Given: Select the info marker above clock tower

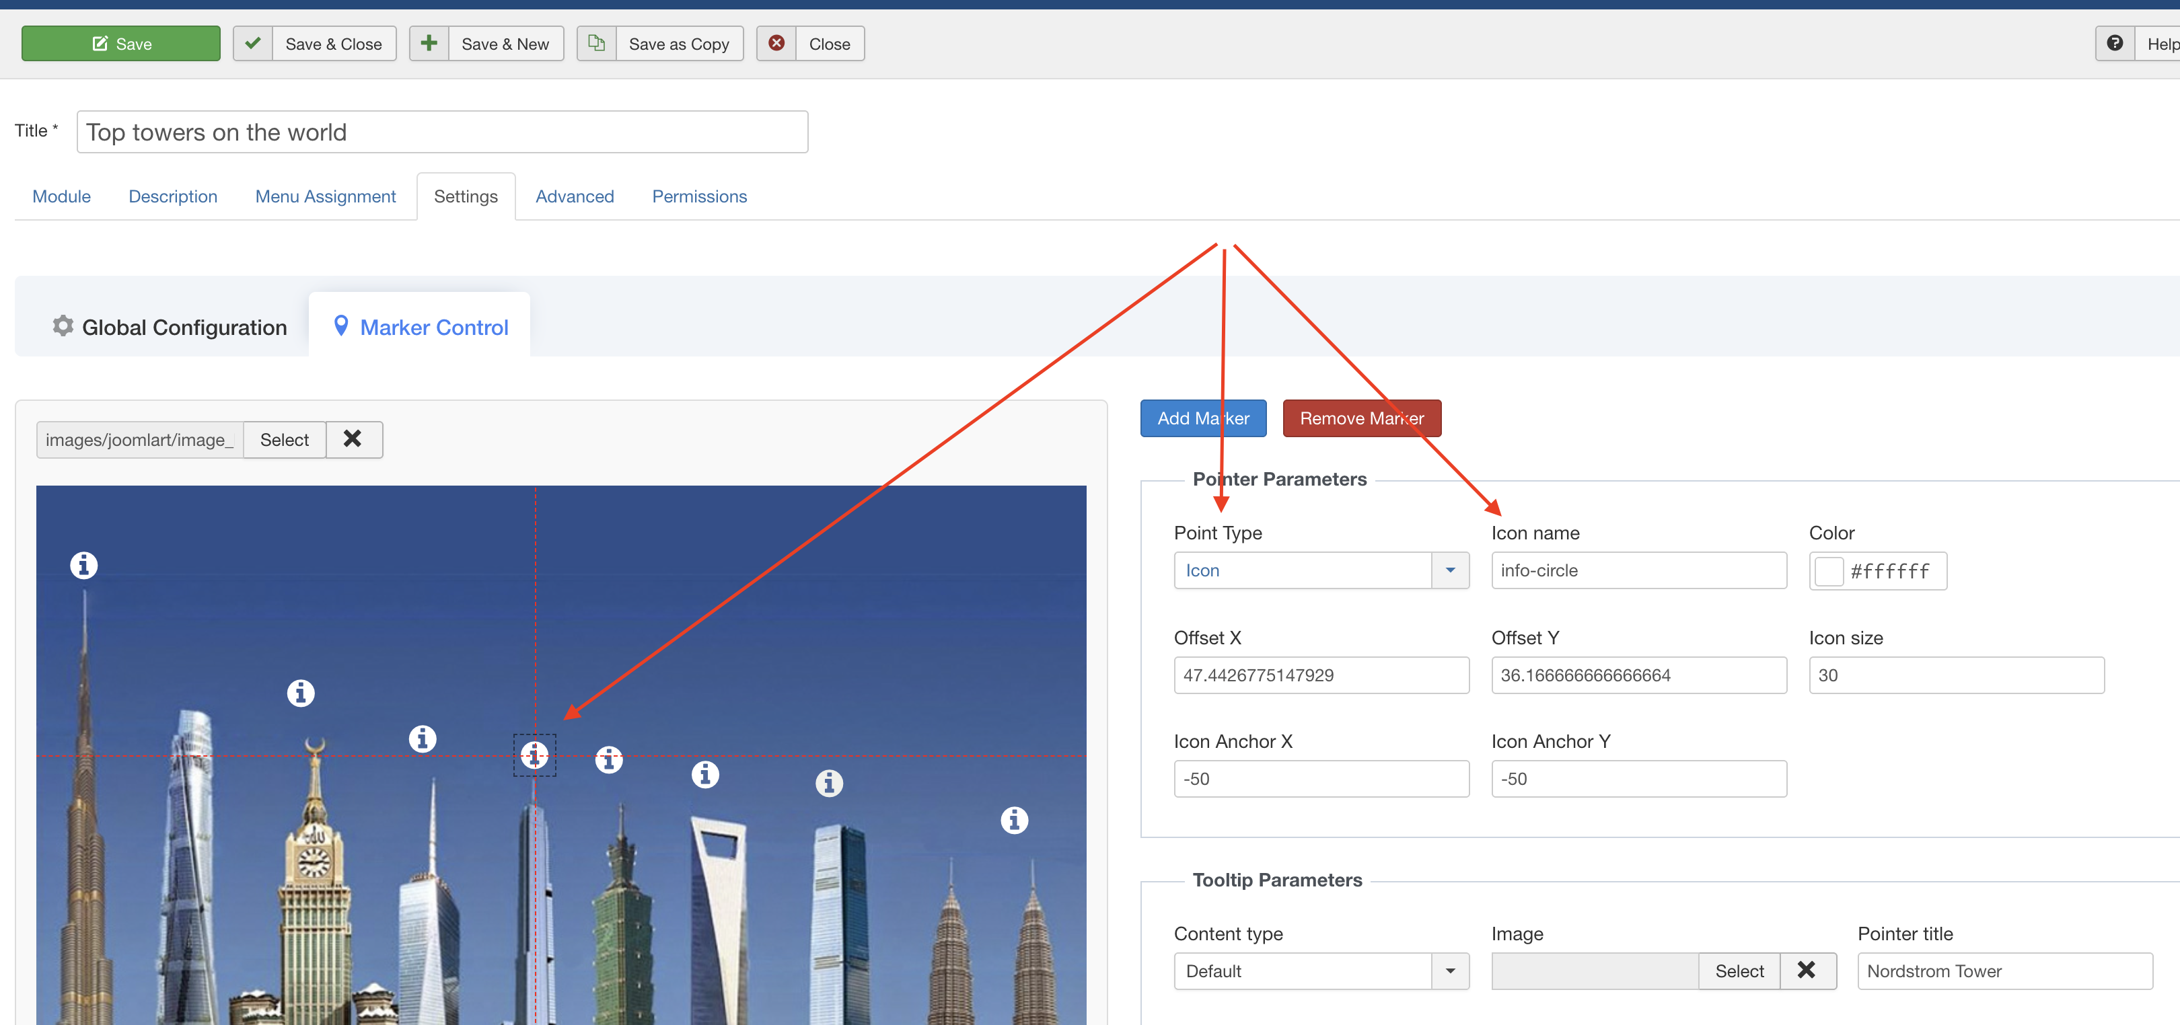Looking at the screenshot, I should (x=301, y=693).
